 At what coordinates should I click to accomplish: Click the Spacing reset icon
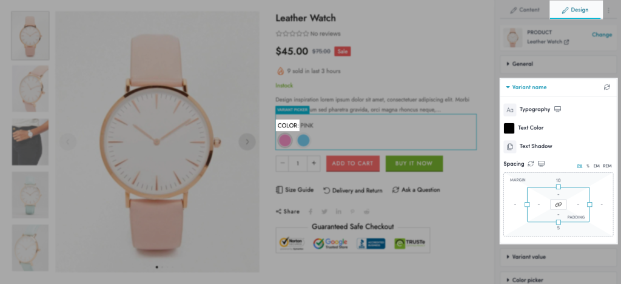[531, 164]
